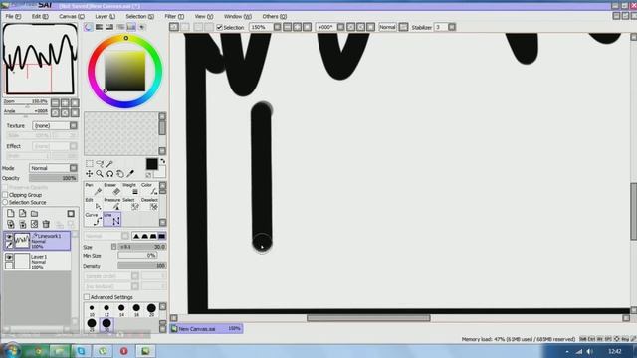Click the foreground color swatch
Image resolution: width=637 pixels, height=358 pixels.
click(152, 164)
